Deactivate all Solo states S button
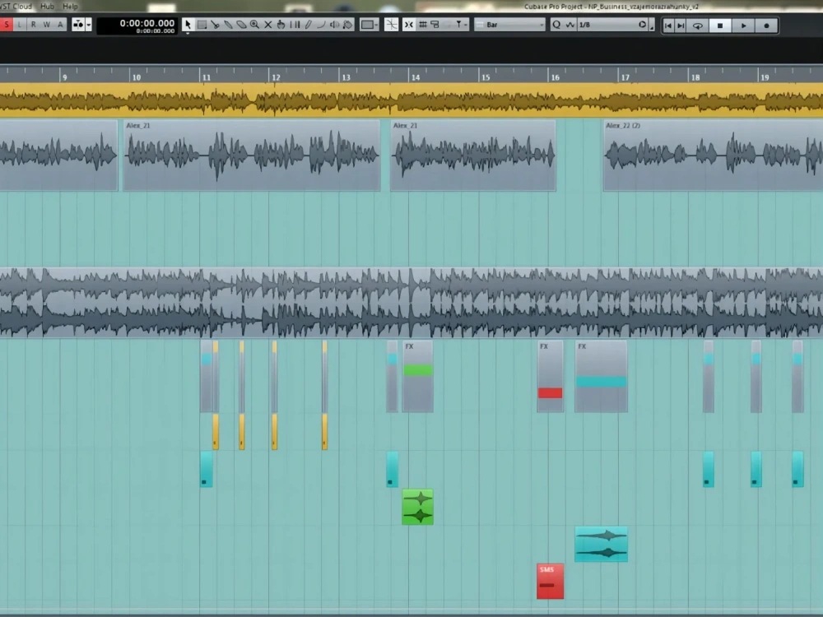823x617 pixels. 6,25
